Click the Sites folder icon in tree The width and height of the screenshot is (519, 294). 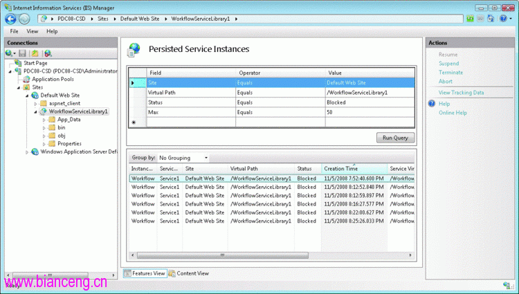[x=26, y=87]
